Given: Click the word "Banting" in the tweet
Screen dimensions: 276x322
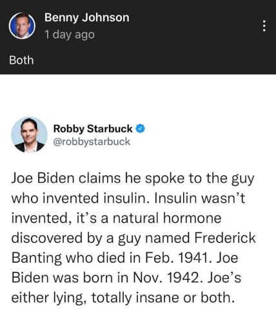Looking at the screenshot, I should [36, 258].
